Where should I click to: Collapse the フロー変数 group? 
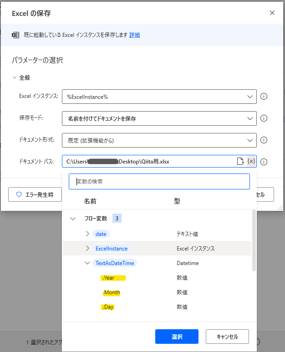(x=73, y=219)
